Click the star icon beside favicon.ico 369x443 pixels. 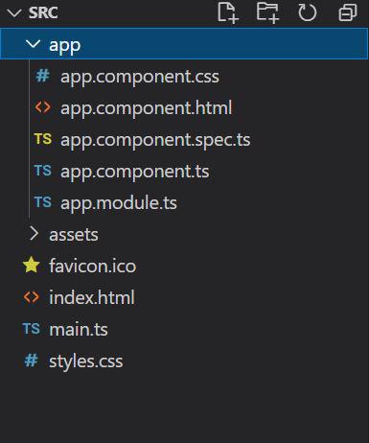(32, 266)
